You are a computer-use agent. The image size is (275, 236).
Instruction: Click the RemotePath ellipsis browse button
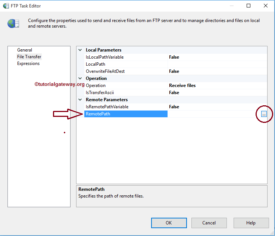(x=264, y=114)
